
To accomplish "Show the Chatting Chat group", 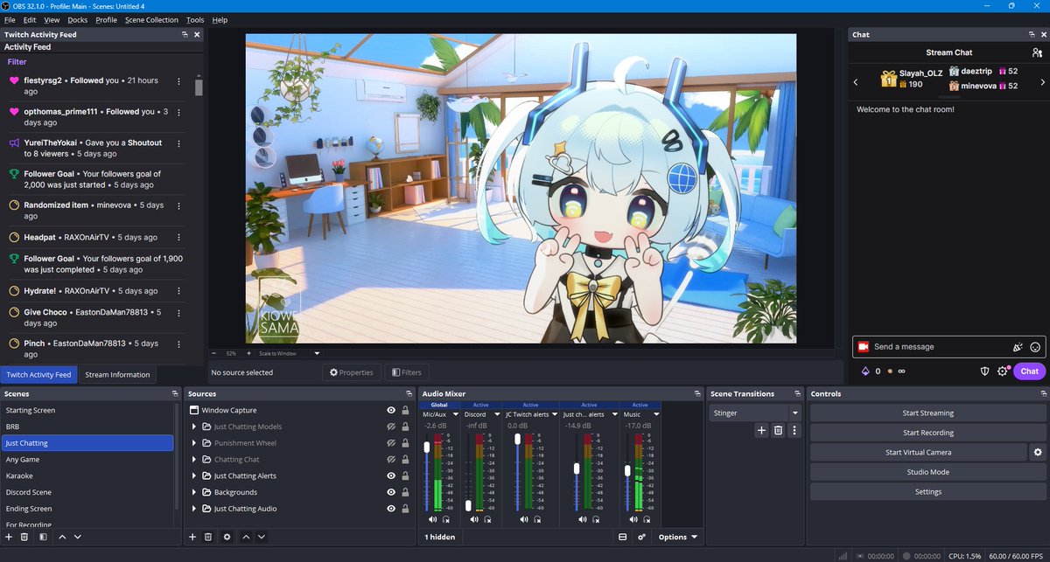I will click(391, 459).
